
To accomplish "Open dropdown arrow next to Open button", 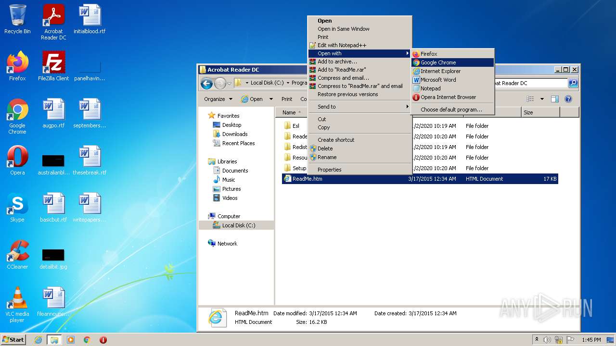I will click(x=271, y=99).
